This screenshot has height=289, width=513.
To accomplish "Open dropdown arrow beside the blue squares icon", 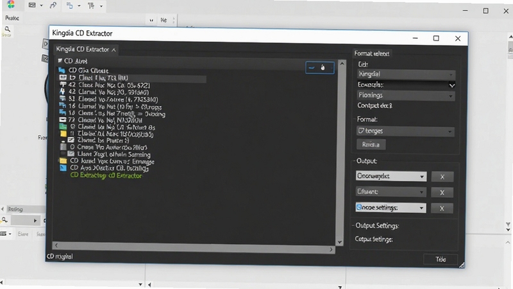I will coord(79,6).
